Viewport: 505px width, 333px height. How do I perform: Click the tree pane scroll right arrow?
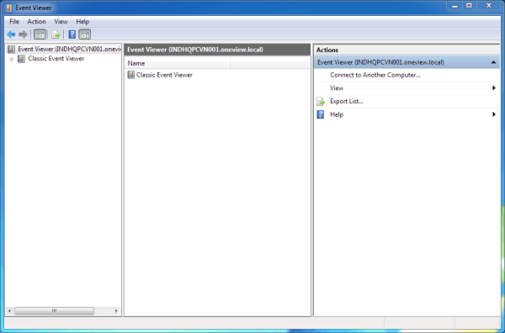[x=116, y=311]
